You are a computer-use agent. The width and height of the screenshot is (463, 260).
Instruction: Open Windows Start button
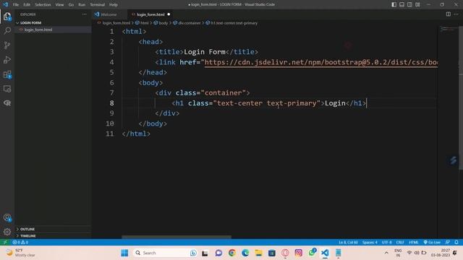[124, 253]
